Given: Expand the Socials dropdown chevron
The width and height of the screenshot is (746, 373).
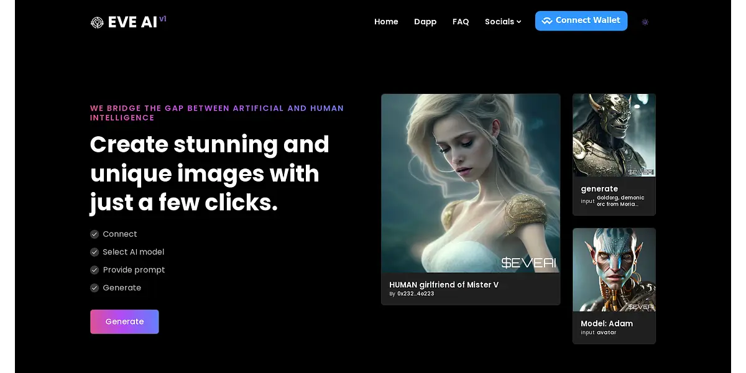Looking at the screenshot, I should click(x=519, y=22).
